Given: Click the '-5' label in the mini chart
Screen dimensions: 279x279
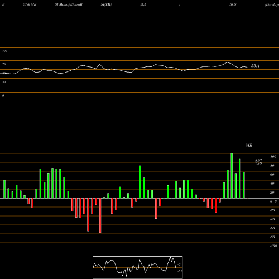Looking at the screenshot, I should 180,271.
